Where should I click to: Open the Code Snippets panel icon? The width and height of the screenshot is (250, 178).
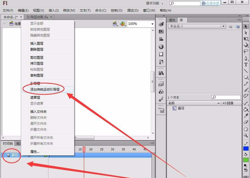(161, 84)
